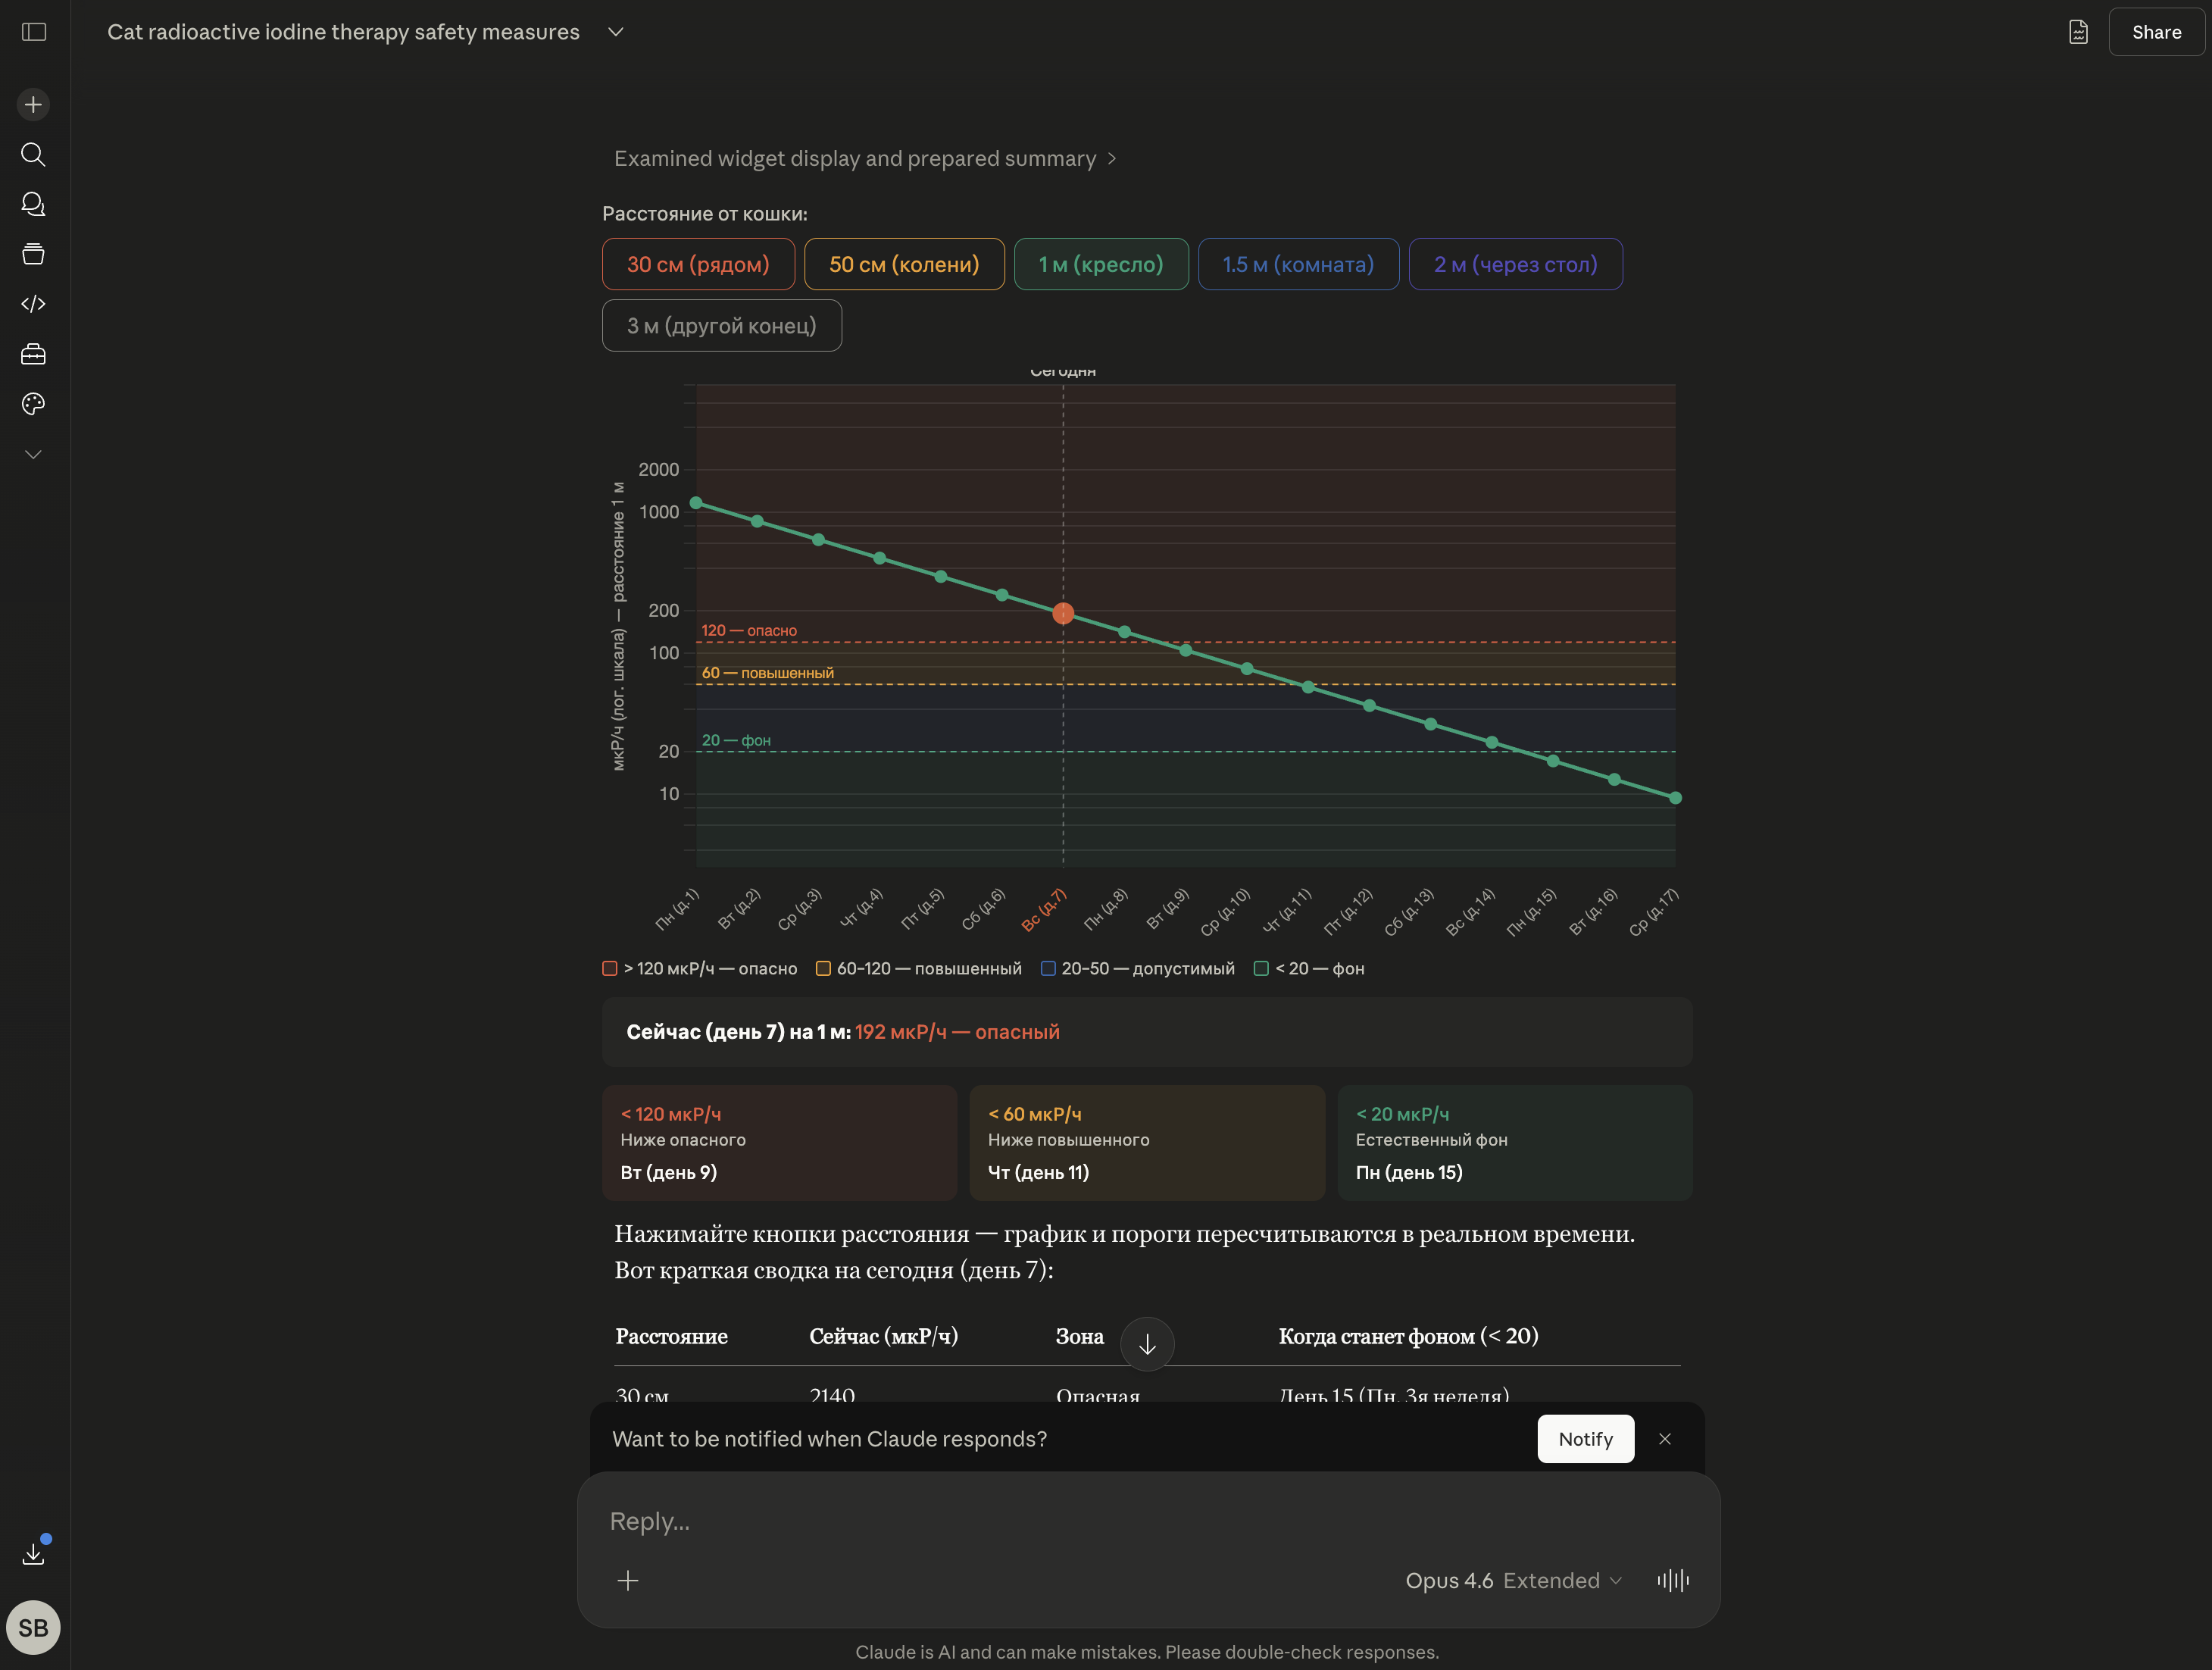Toggle the sidebar panel icon

34,32
